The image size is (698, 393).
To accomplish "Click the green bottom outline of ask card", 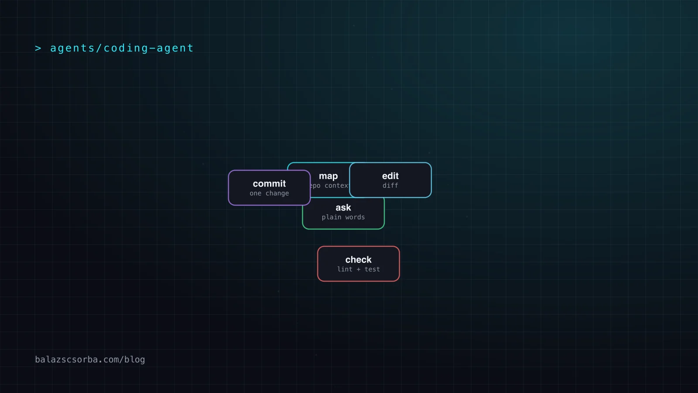I will point(343,229).
